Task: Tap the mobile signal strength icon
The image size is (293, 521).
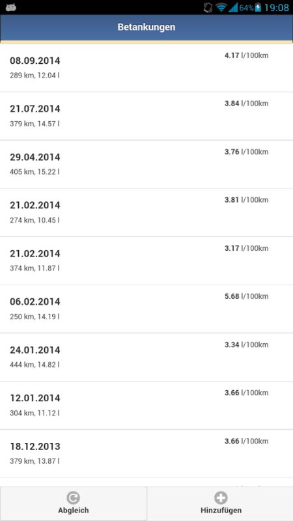Action: [x=233, y=7]
